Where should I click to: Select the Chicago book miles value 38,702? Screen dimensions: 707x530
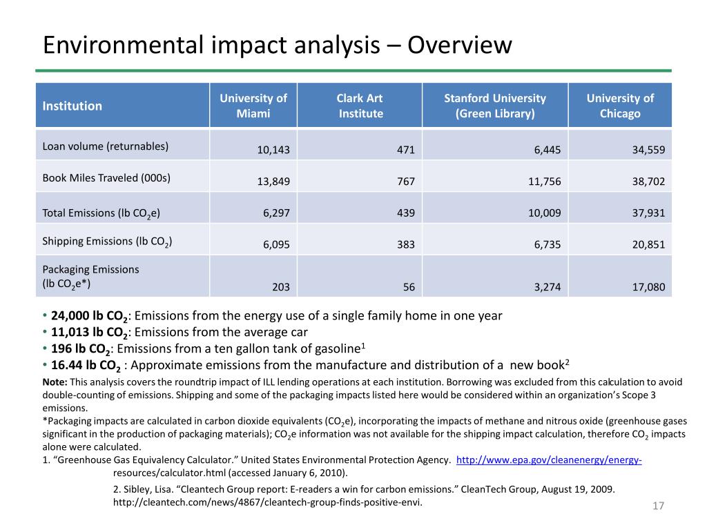point(648,181)
